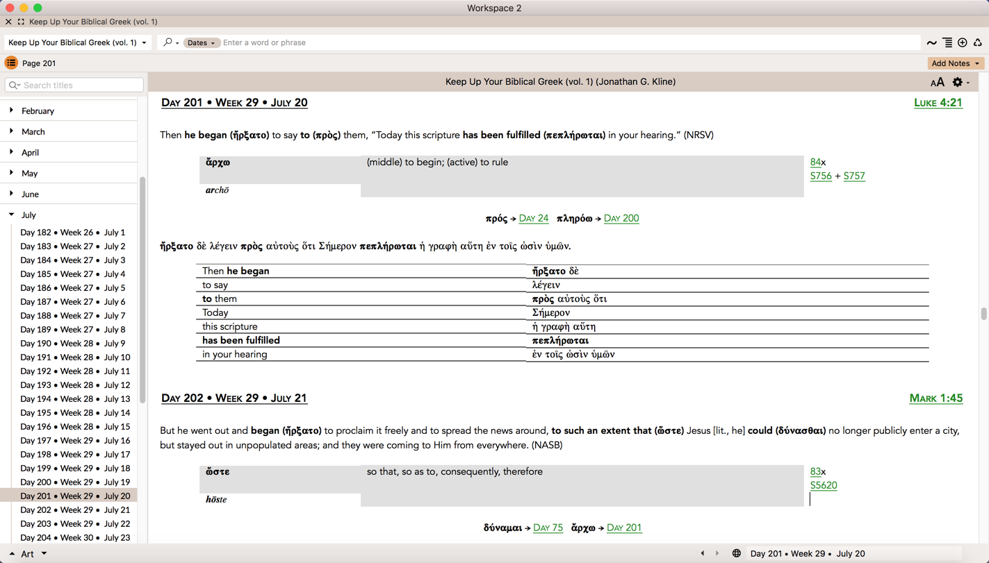Close the Keep Up Your Biblical Greek tab

point(8,22)
